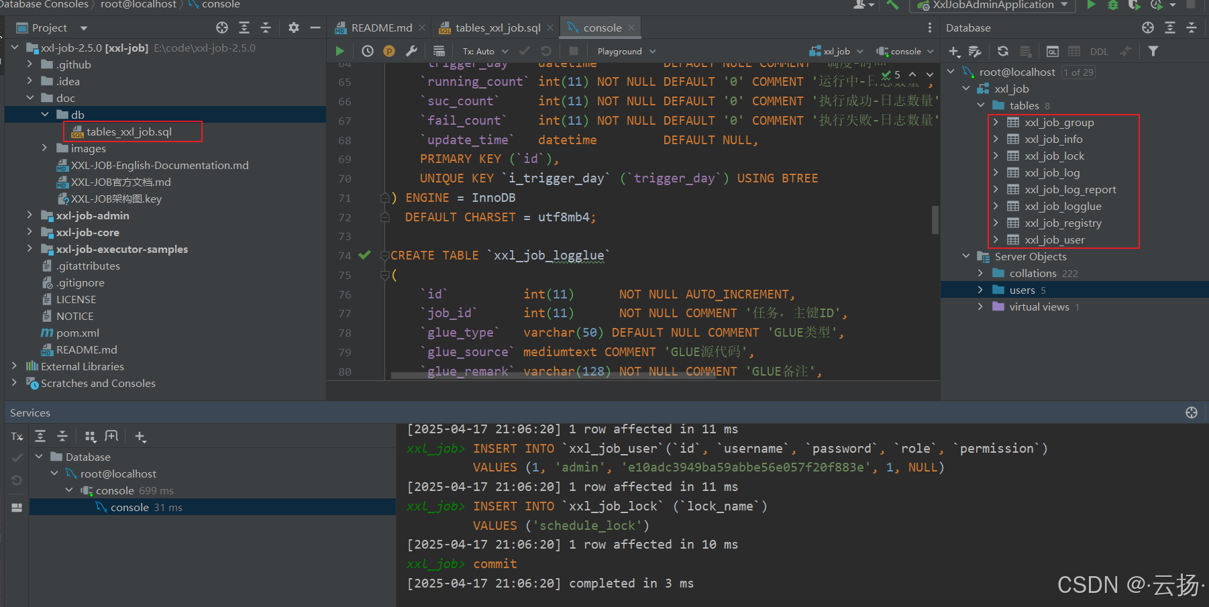Open the filter funnel in Database panel
This screenshot has width=1209, height=607.
click(x=1153, y=51)
